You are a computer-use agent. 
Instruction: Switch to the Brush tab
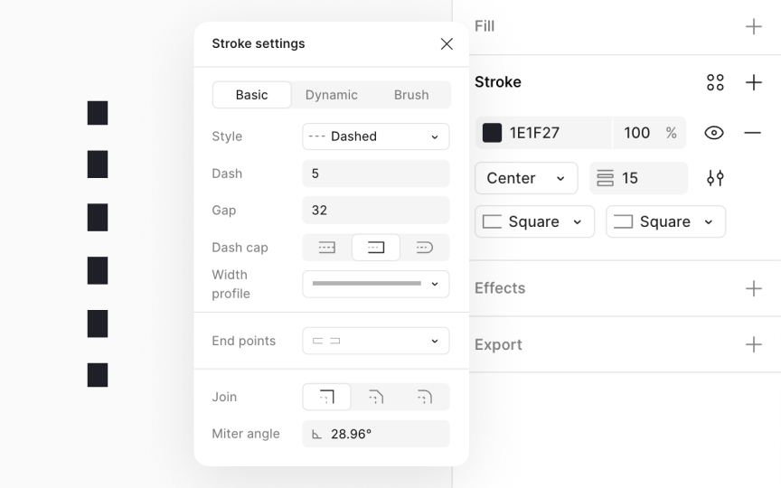click(x=411, y=95)
